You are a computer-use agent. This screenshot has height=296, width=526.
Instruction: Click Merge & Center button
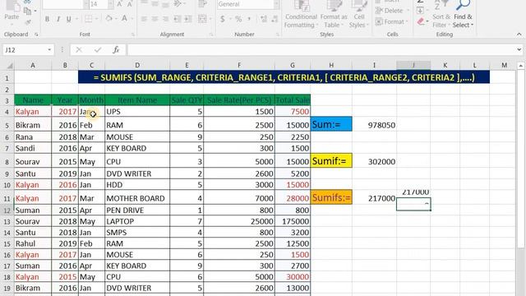click(x=202, y=19)
